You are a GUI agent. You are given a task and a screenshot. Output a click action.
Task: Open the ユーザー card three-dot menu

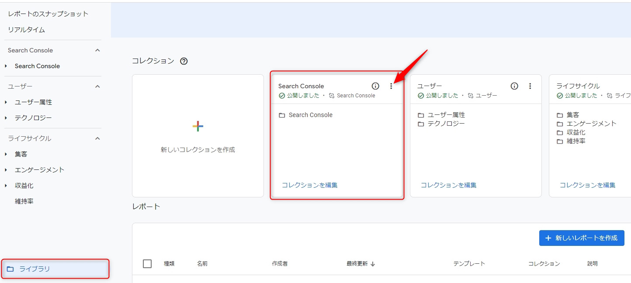click(530, 86)
